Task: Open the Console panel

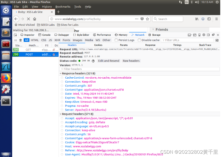Action: 44,35
